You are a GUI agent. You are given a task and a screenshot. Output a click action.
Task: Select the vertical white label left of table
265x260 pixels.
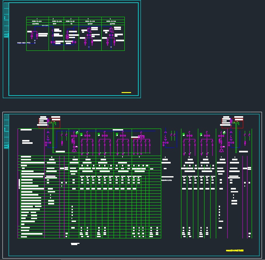(19, 183)
